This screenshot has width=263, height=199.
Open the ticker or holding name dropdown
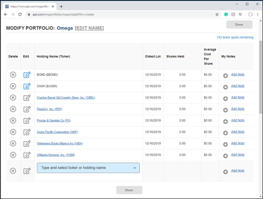click(x=88, y=168)
